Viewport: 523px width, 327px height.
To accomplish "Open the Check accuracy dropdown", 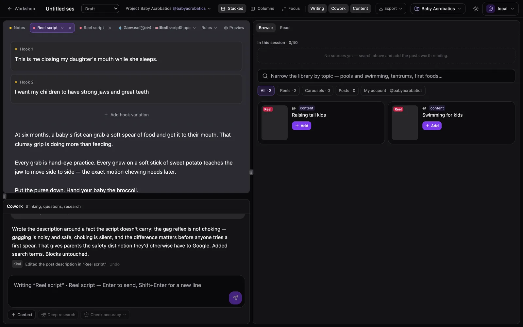I will pyautogui.click(x=105, y=315).
